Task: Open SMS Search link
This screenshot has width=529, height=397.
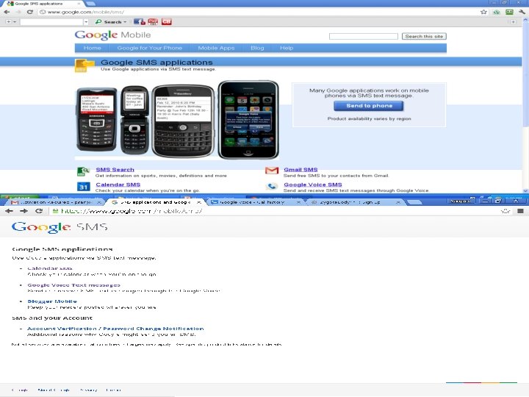Action: [x=115, y=170]
